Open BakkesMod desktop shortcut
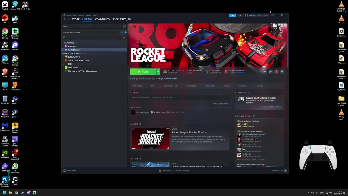348x196 pixels. 5,46
